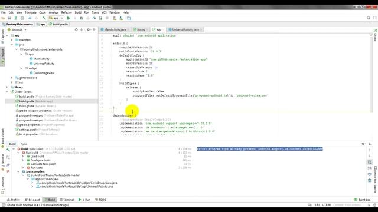
Task: Close the library editor tab
Action: click(x=147, y=30)
